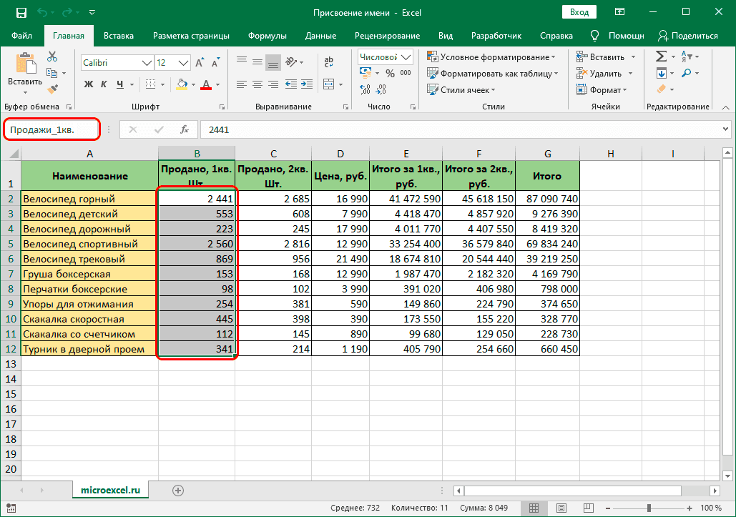Click the center align text icon
The height and width of the screenshot is (517, 736).
click(x=258, y=84)
